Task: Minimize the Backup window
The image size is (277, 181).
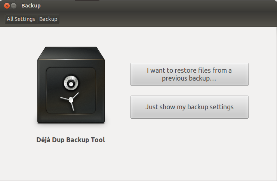Action: click(13, 6)
